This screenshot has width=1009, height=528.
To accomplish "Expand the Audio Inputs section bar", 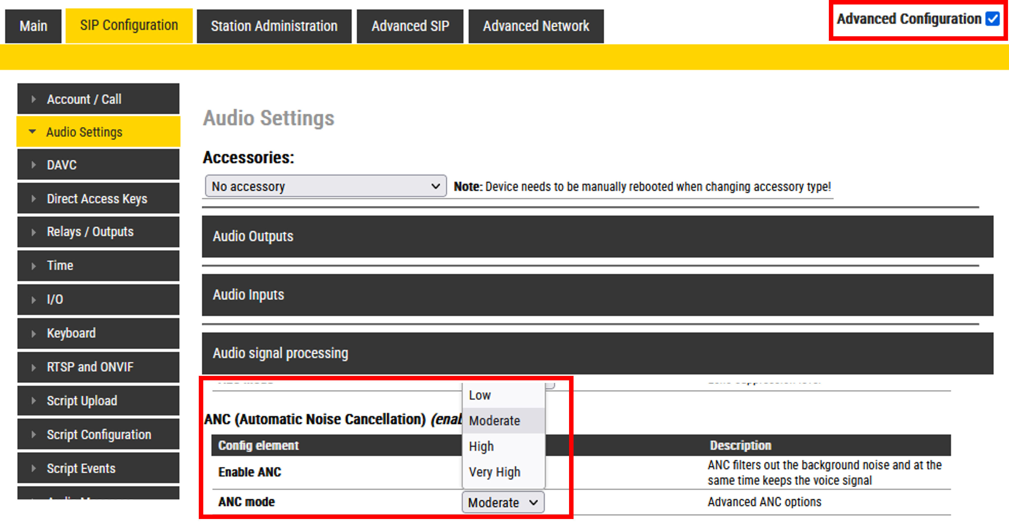I will click(597, 295).
